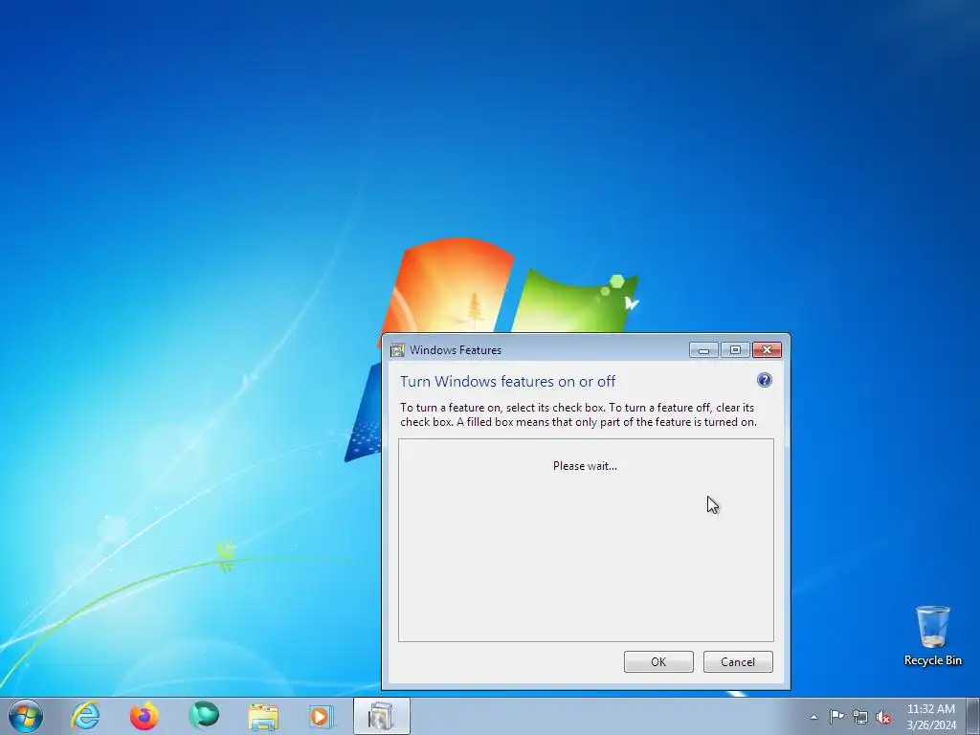Click the Recycle Bin label text

[932, 660]
